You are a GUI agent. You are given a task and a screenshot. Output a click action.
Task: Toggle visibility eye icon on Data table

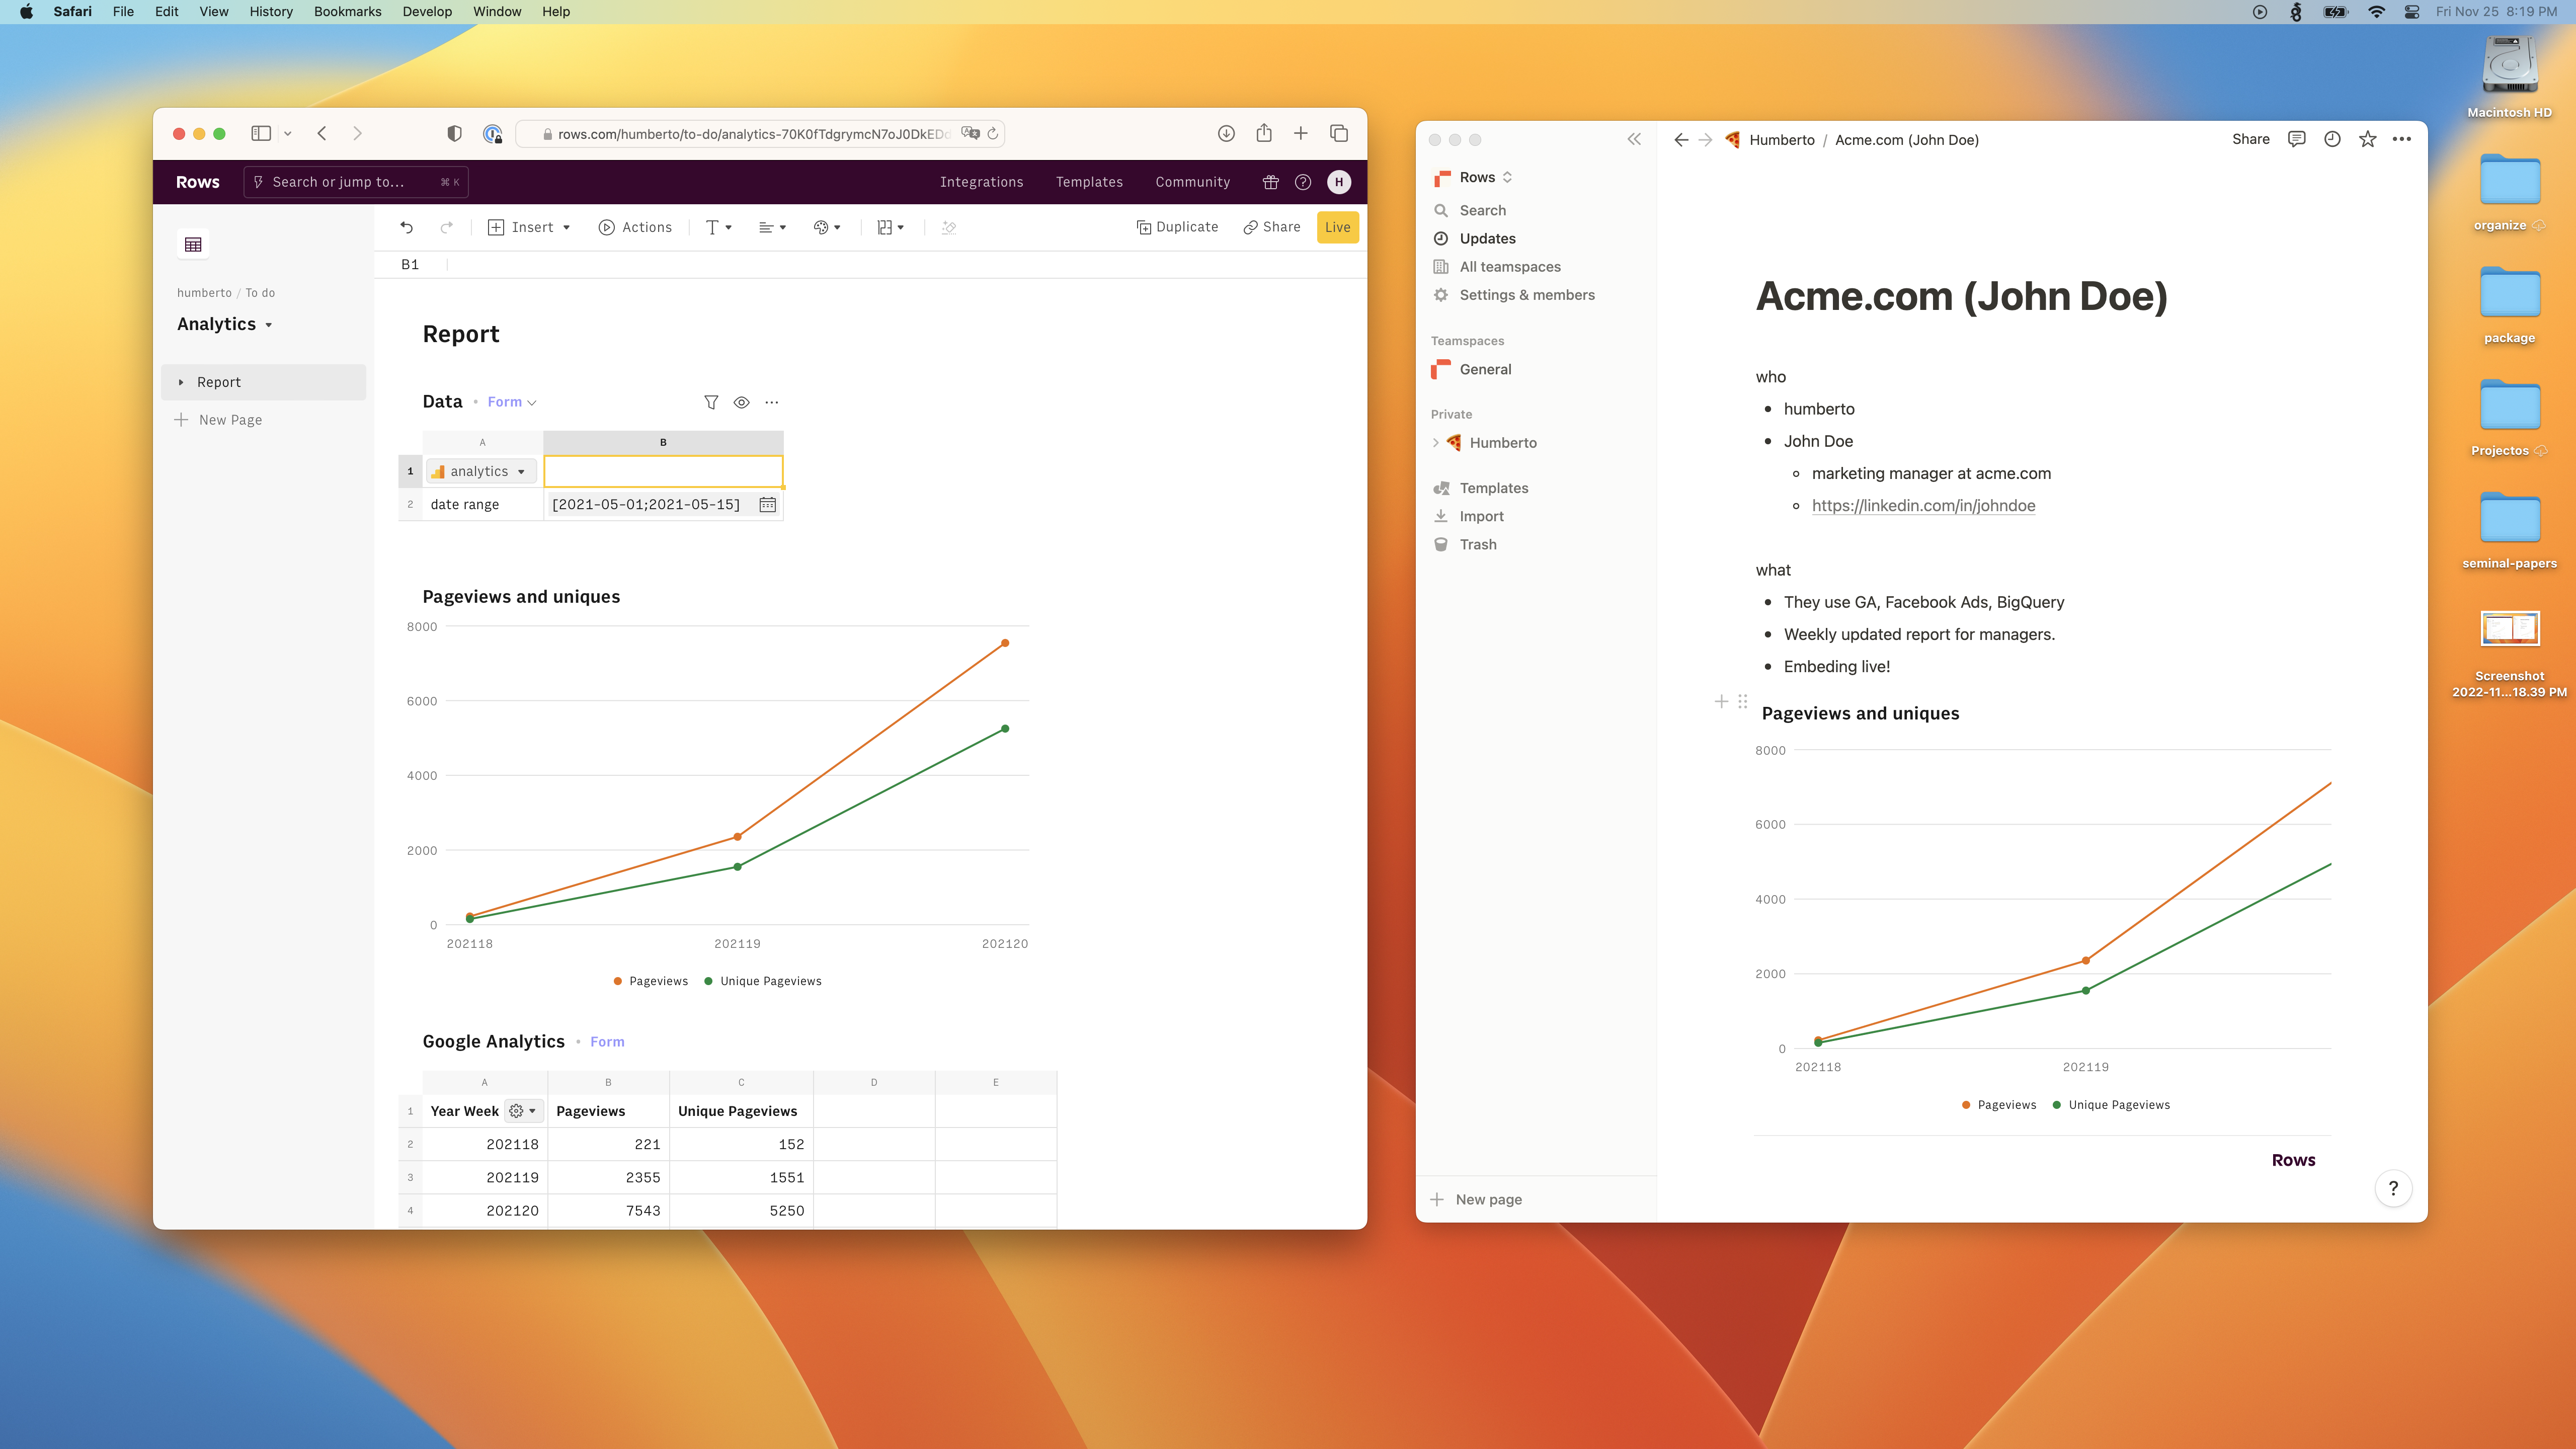point(741,402)
